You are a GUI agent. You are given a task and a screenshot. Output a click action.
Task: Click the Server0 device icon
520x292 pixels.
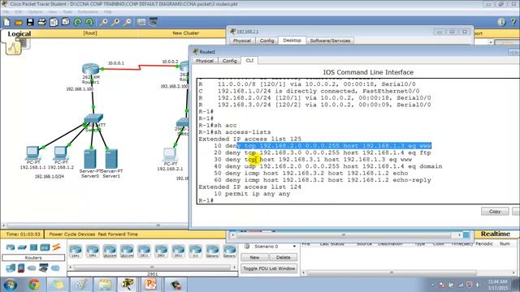(x=90, y=159)
